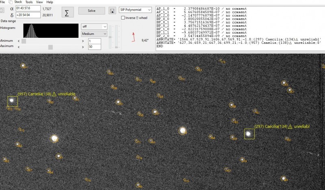Click the left arrow of Minimum scrollbar
Image resolution: width=325 pixels, height=190 pixels.
(19, 41)
